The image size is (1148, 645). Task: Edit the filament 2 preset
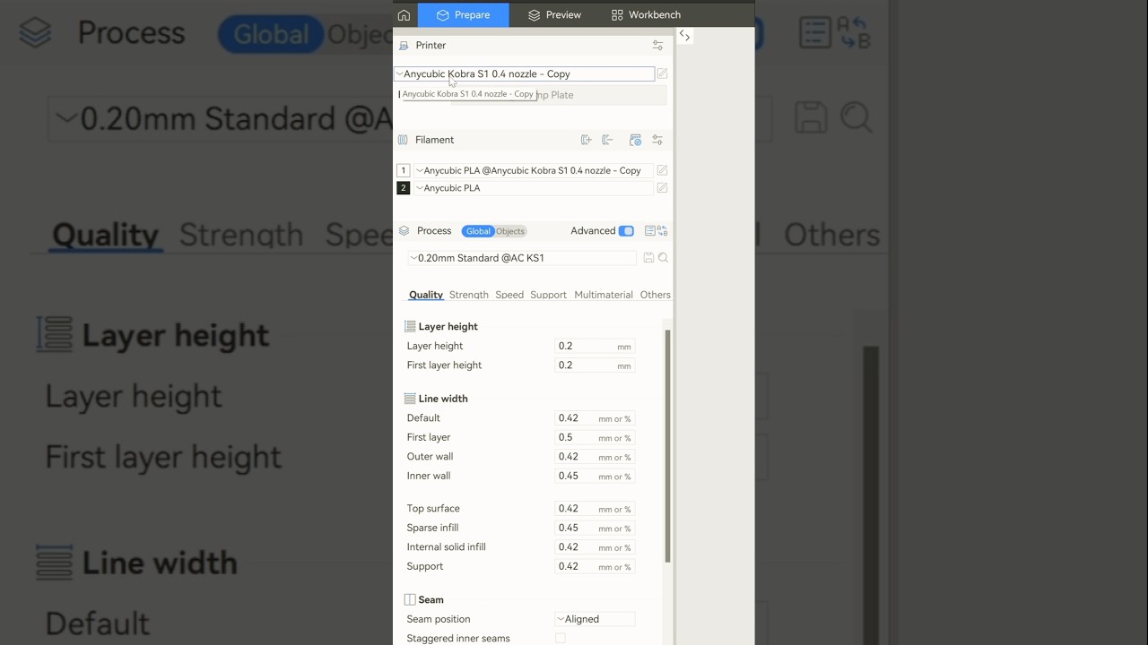662,188
